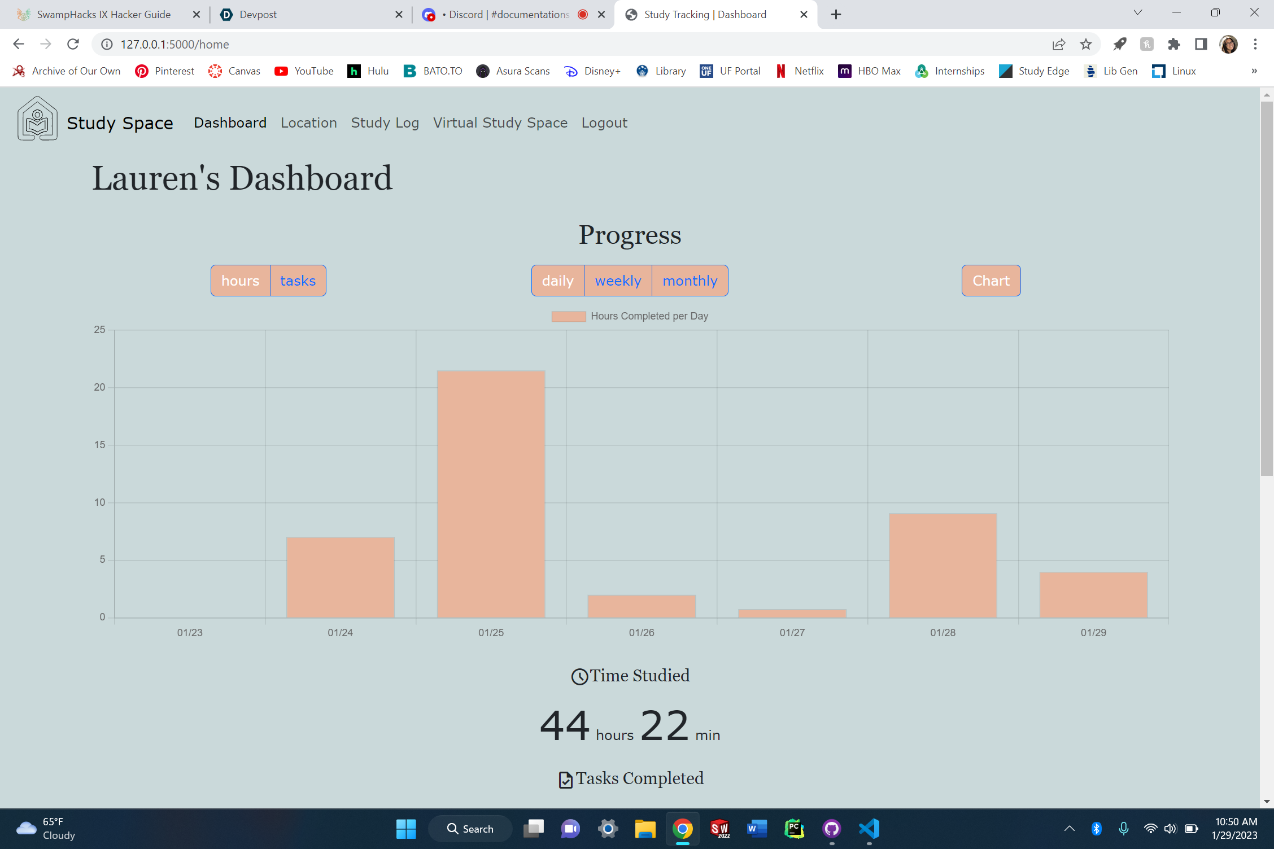
Task: Click the Logout link
Action: point(604,122)
